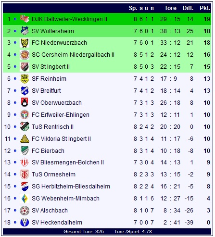The image size is (215, 237).
Task: Select the SG Herbitzheim-Bliesdalheim team name
Action: 71,187
